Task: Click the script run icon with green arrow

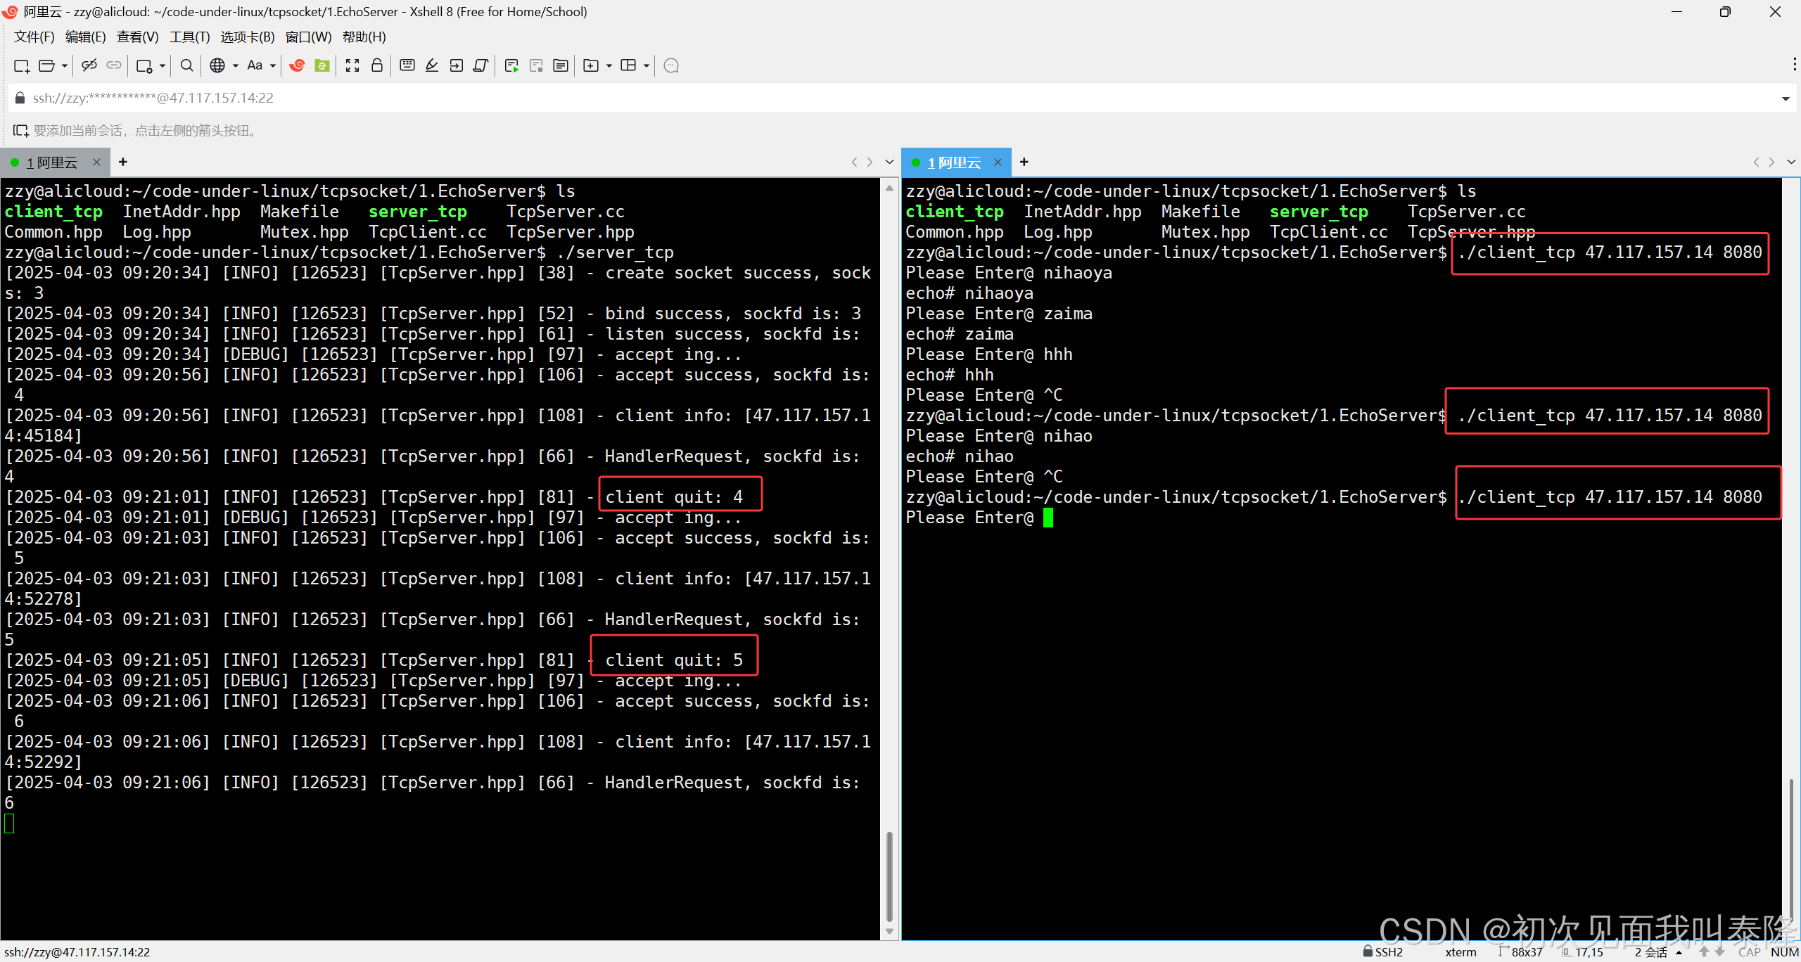Action: point(511,65)
